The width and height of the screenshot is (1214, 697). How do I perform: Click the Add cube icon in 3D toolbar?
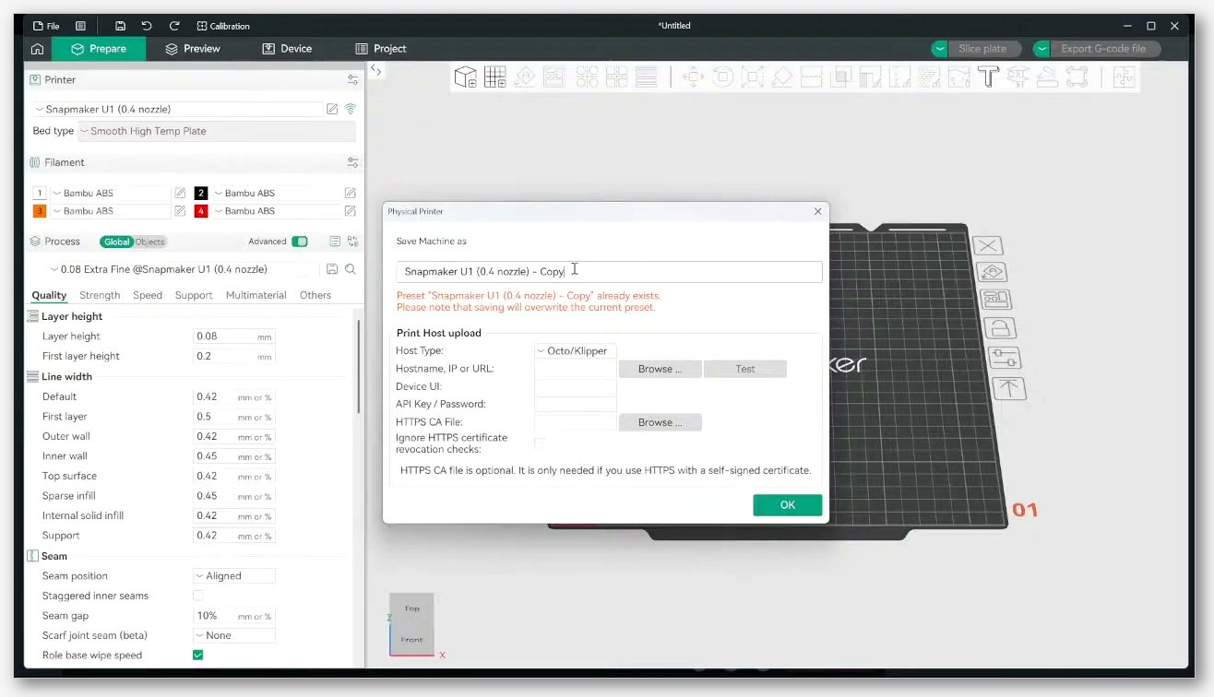[465, 77]
